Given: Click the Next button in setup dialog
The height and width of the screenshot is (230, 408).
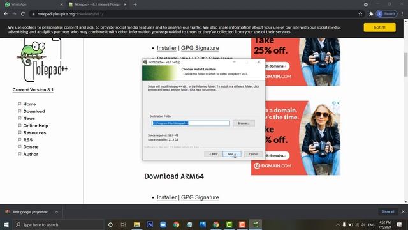Looking at the screenshot, I should [x=231, y=154].
